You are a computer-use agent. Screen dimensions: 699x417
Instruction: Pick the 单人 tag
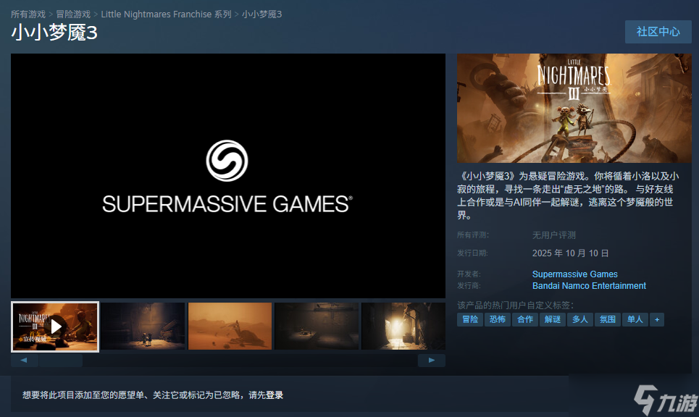click(x=635, y=319)
